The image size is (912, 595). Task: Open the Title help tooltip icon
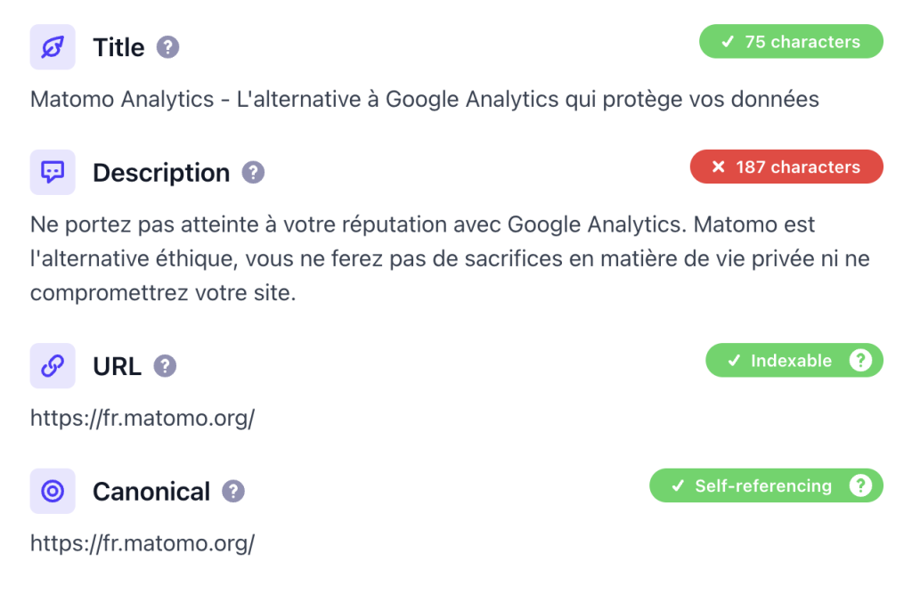[x=168, y=47]
